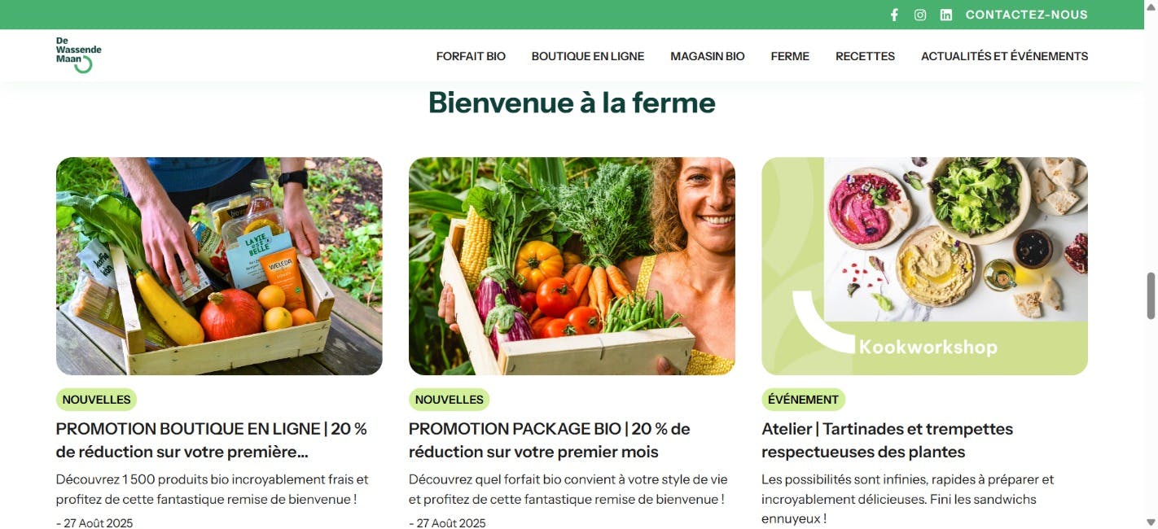Open ACTUALITÉS ET ÉVÉNEMENTS menu item
Screen dimensions: 1158x529
pyautogui.click(x=1004, y=56)
